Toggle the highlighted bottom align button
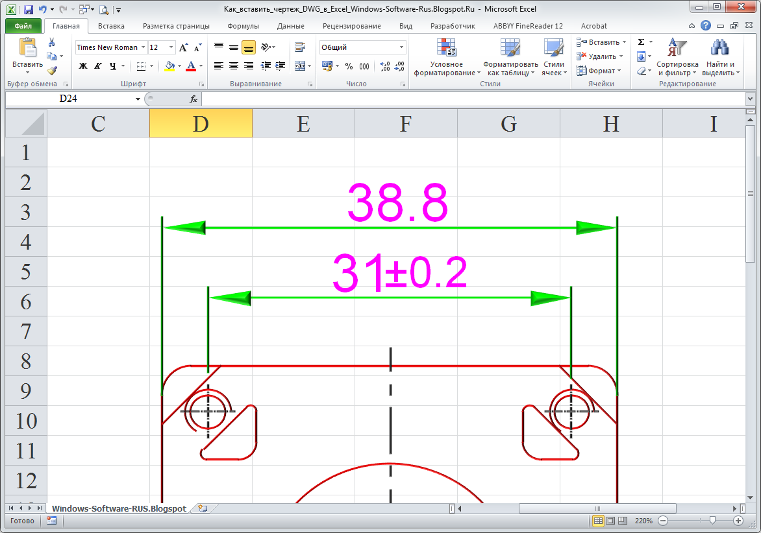Image resolution: width=761 pixels, height=533 pixels. [x=249, y=47]
